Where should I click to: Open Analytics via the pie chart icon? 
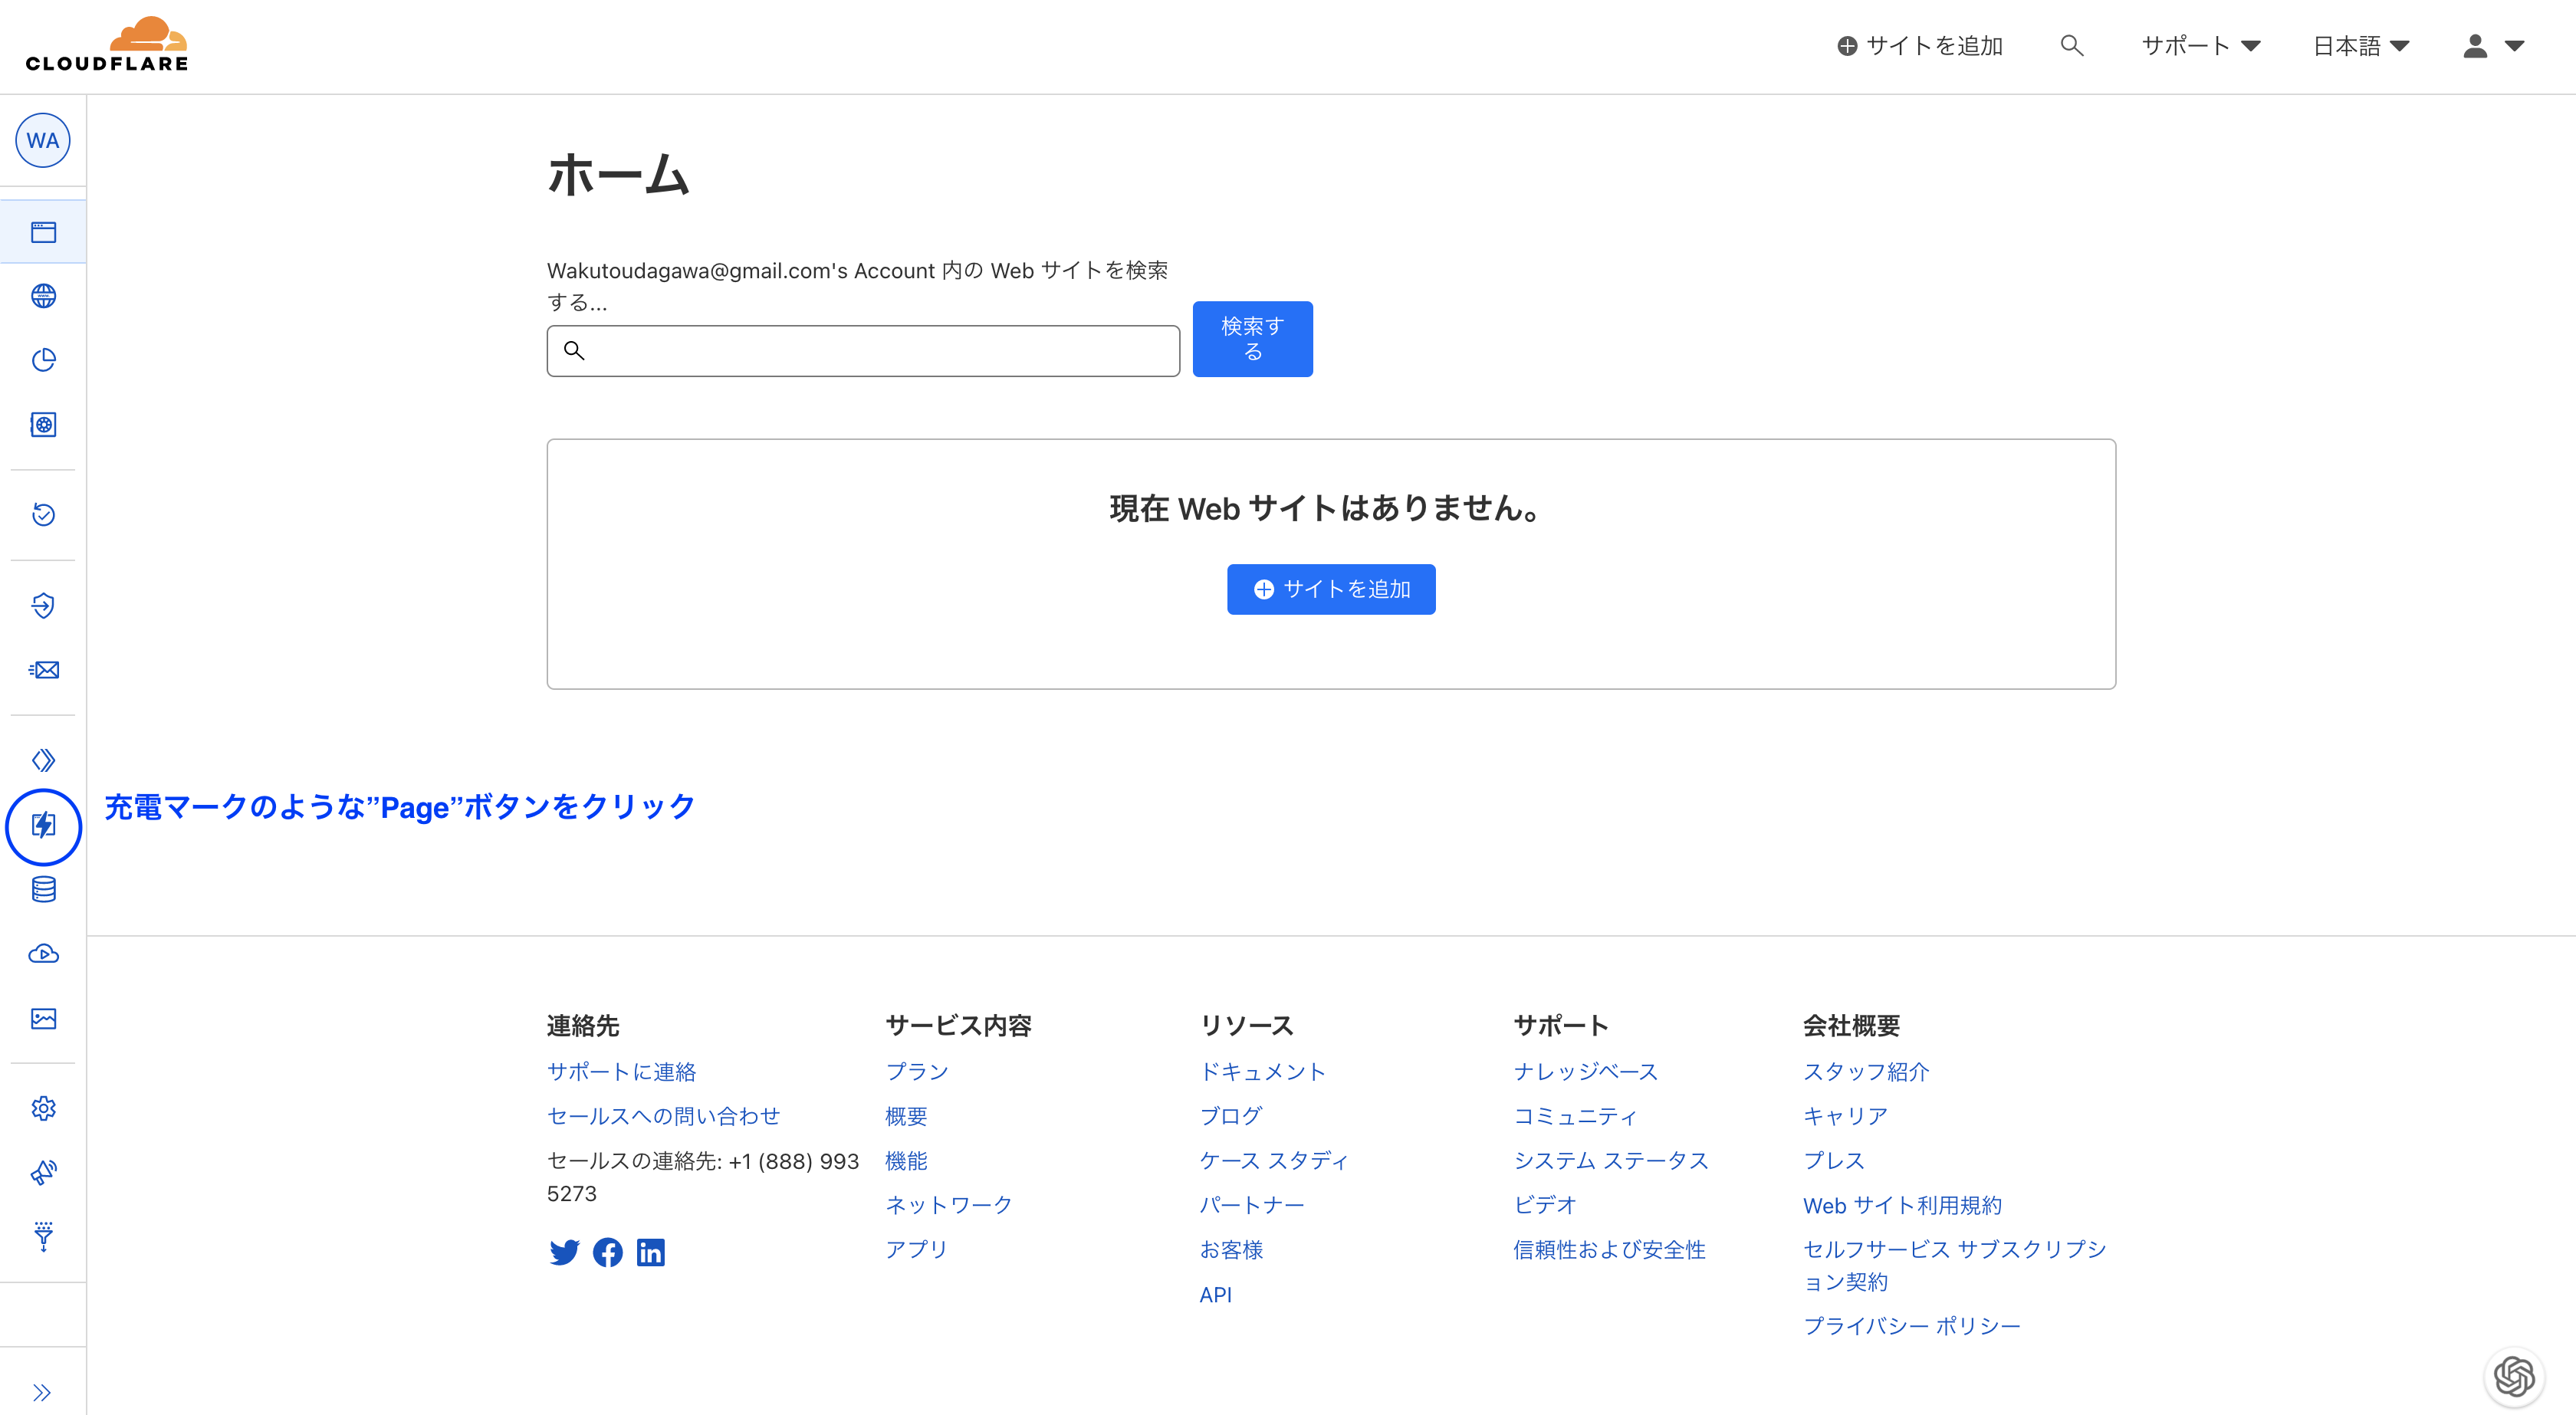point(43,360)
